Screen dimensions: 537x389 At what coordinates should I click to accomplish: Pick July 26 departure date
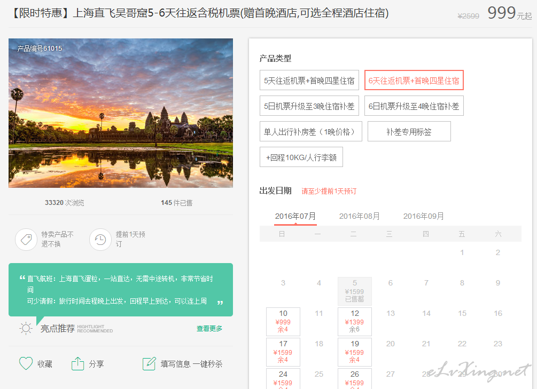click(x=354, y=379)
